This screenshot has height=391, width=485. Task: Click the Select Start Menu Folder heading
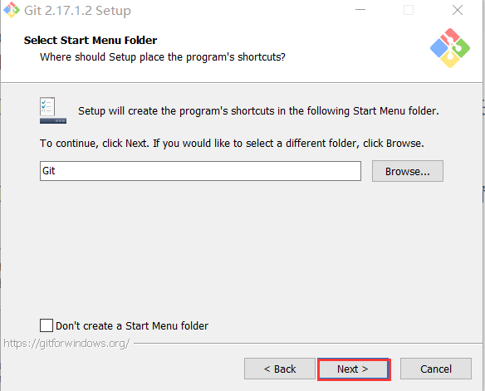tap(91, 40)
